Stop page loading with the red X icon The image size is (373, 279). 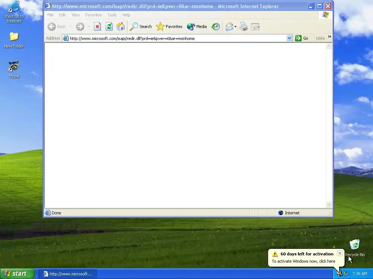pos(97,27)
